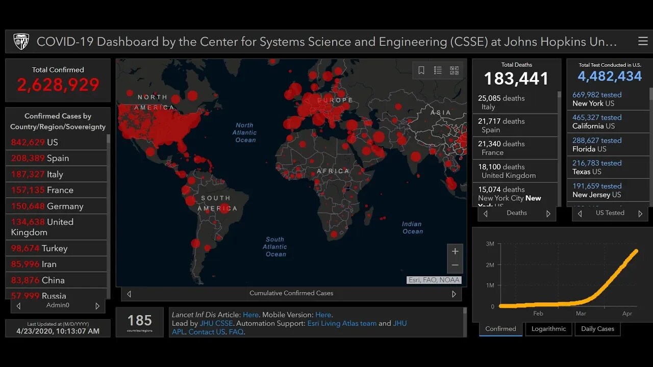Click left arrow beside US Tested
The image size is (653, 367).
click(580, 214)
